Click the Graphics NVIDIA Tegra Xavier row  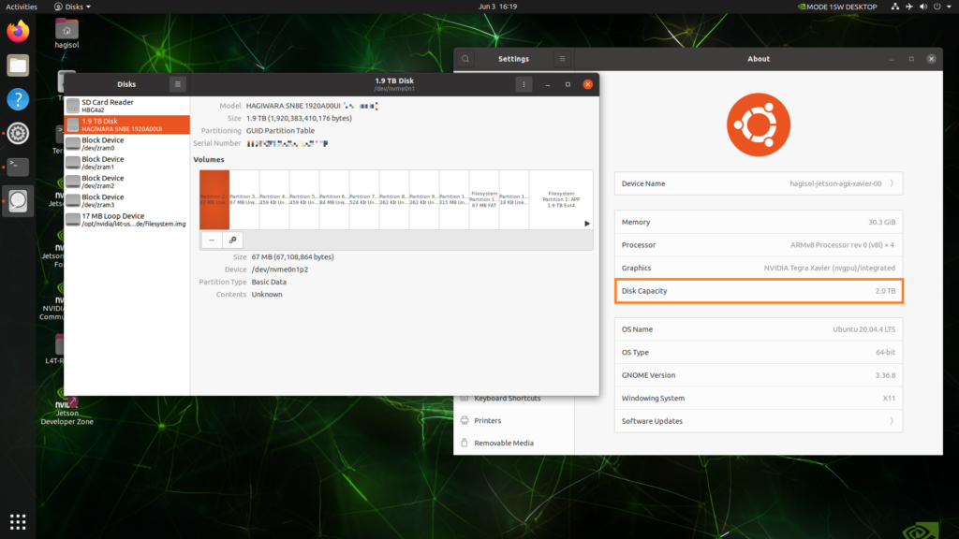point(759,268)
